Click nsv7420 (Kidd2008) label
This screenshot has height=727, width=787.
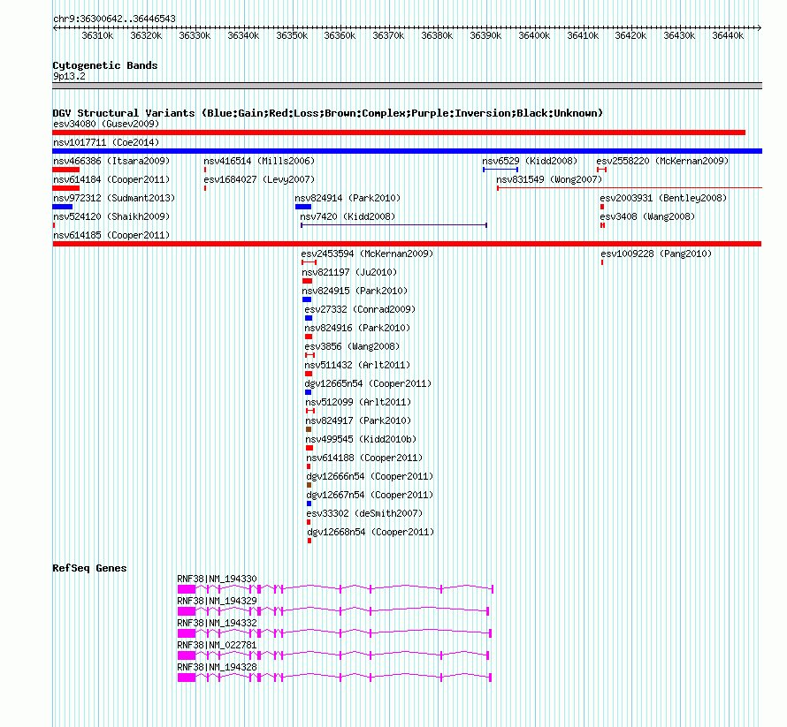coord(348,216)
